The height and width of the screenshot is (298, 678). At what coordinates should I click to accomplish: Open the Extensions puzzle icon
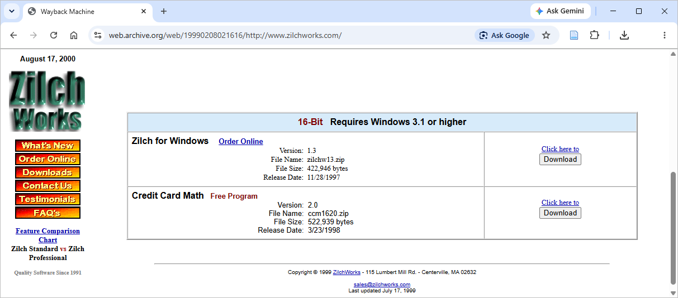click(x=594, y=35)
